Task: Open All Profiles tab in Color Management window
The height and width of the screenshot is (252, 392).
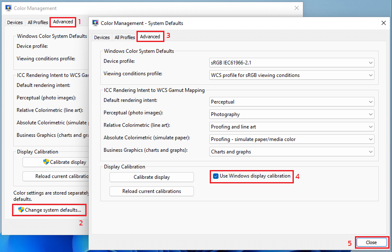Action: click(x=38, y=22)
